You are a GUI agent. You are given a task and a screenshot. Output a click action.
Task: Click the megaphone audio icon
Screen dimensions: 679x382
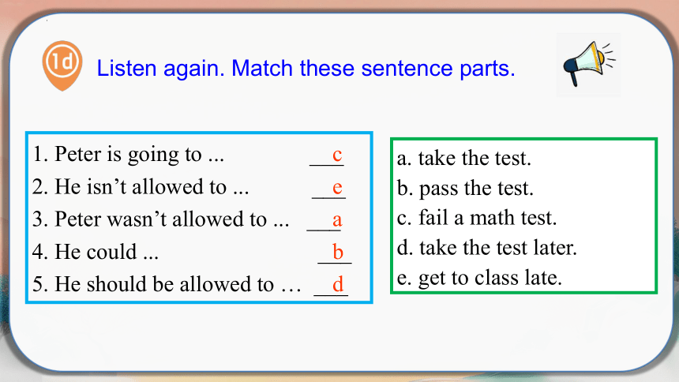point(588,64)
